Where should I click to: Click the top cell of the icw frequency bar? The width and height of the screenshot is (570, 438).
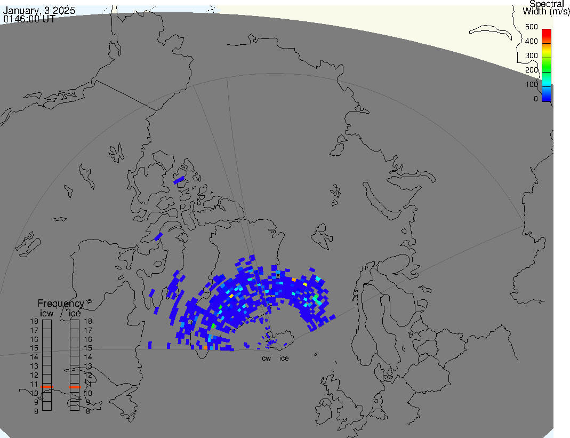point(47,324)
